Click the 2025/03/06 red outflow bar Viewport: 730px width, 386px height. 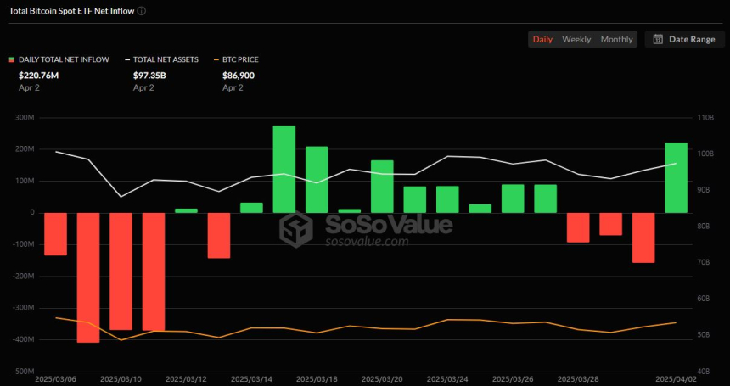pos(55,234)
